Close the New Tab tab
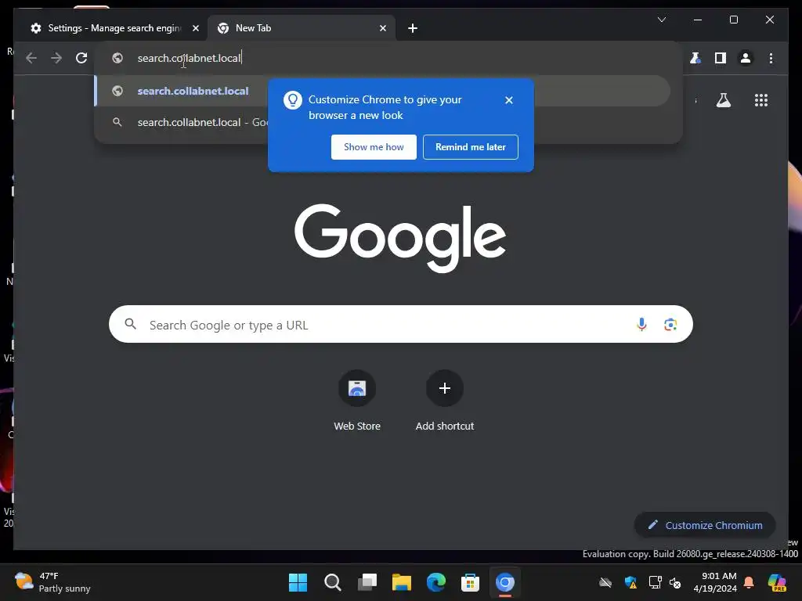Screen dimensions: 802x601 point(382,28)
